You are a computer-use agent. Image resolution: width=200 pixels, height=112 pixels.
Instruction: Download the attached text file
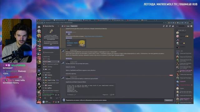pos(111,95)
